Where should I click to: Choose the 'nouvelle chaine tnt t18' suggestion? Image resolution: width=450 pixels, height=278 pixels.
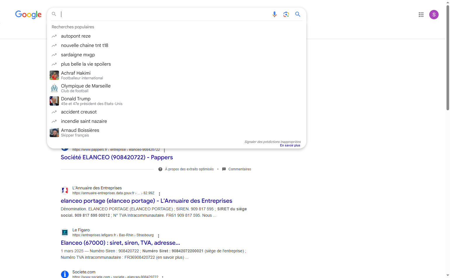click(177, 46)
